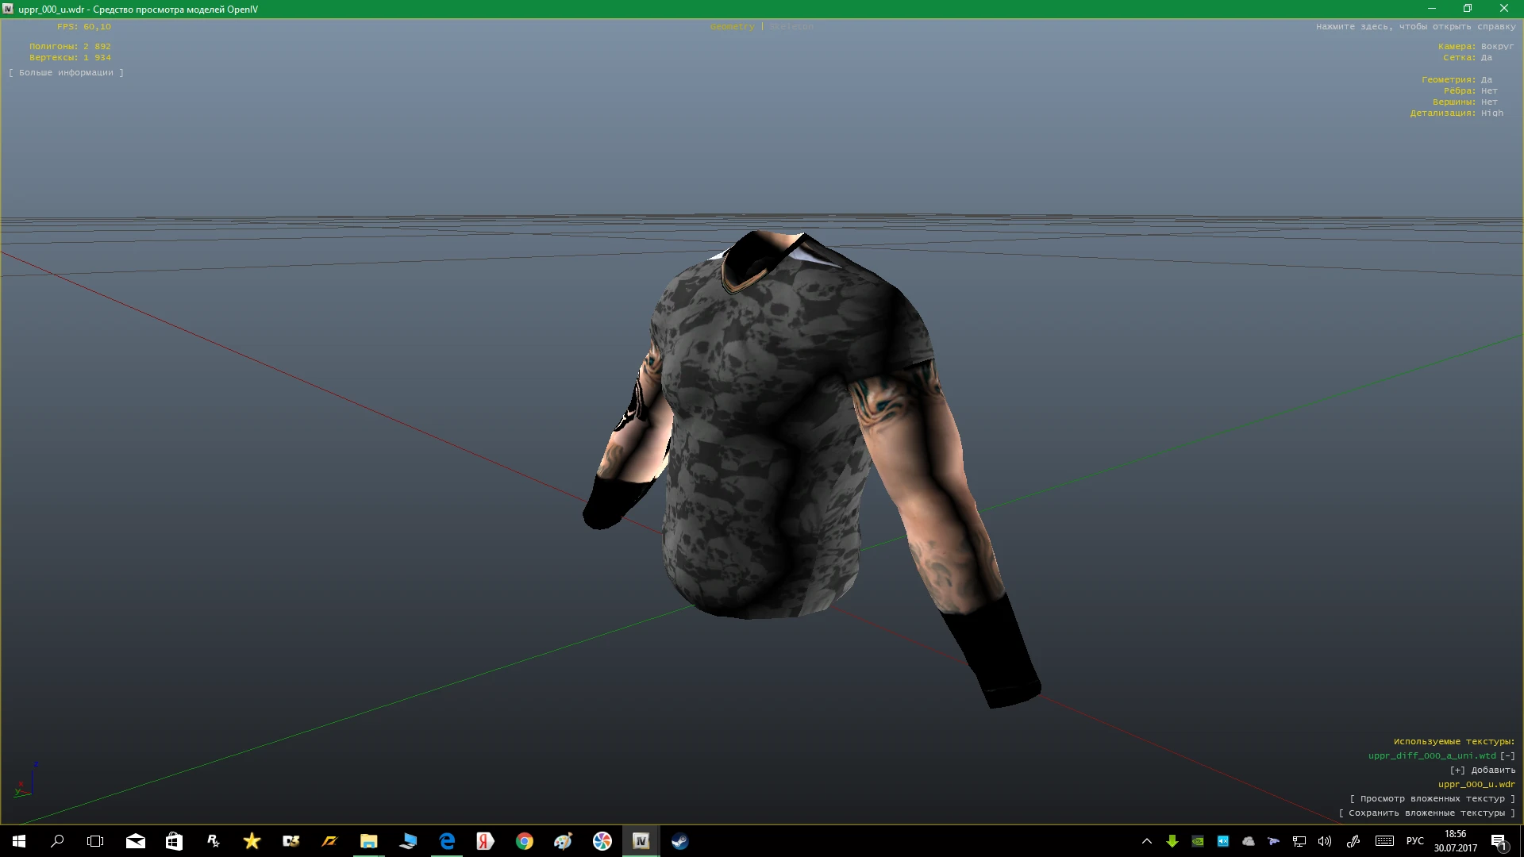1524x857 pixels.
Task: Click '[+] Добавить' to add a texture
Action: pyautogui.click(x=1482, y=771)
